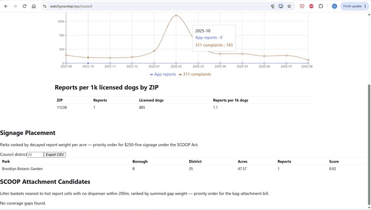Click the Reports per 1k licensed dogs heading
Screen dimensions: 371x210
tap(107, 87)
